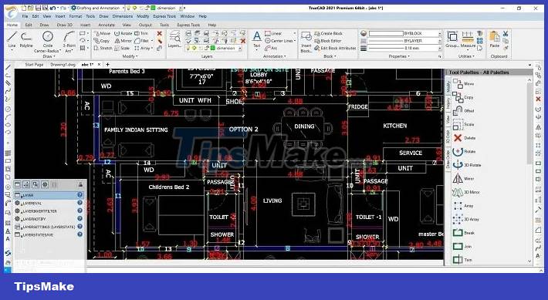548x300 pixels.
Task: Click the Move tool in Modify panel
Action: 102,33
